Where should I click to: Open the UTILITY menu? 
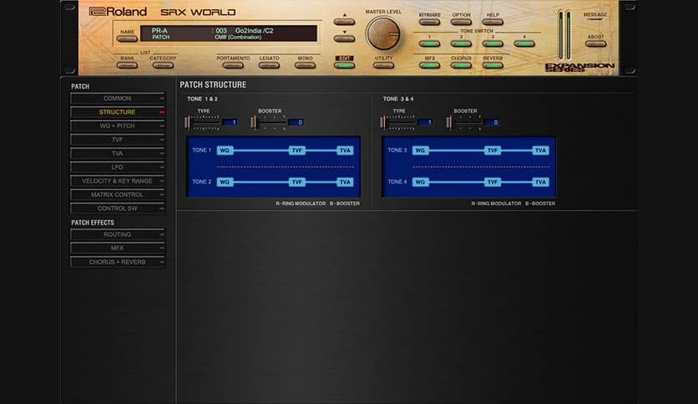click(383, 65)
